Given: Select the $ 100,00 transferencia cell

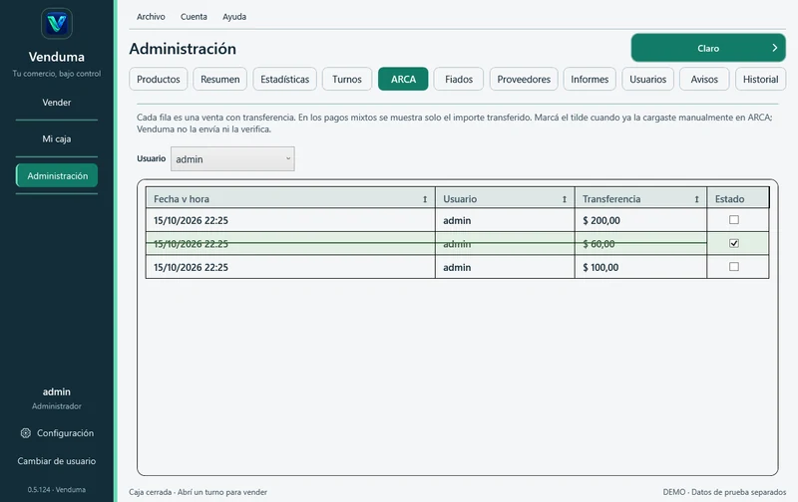Looking at the screenshot, I should click(x=640, y=267).
